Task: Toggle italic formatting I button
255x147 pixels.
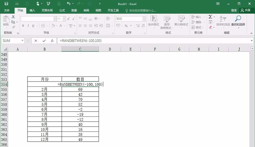Action: [x=28, y=26]
